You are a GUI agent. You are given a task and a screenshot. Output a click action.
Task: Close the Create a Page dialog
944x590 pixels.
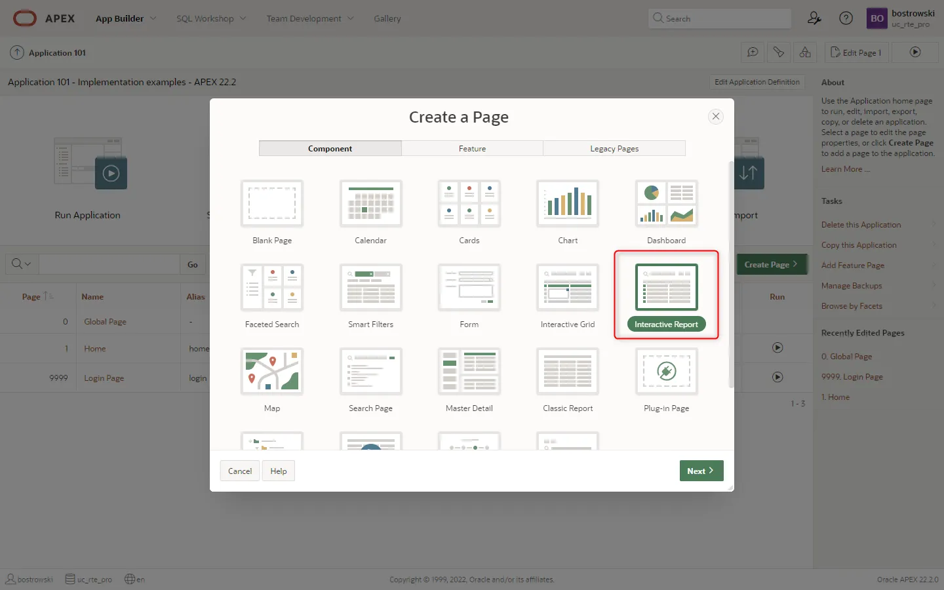point(716,117)
